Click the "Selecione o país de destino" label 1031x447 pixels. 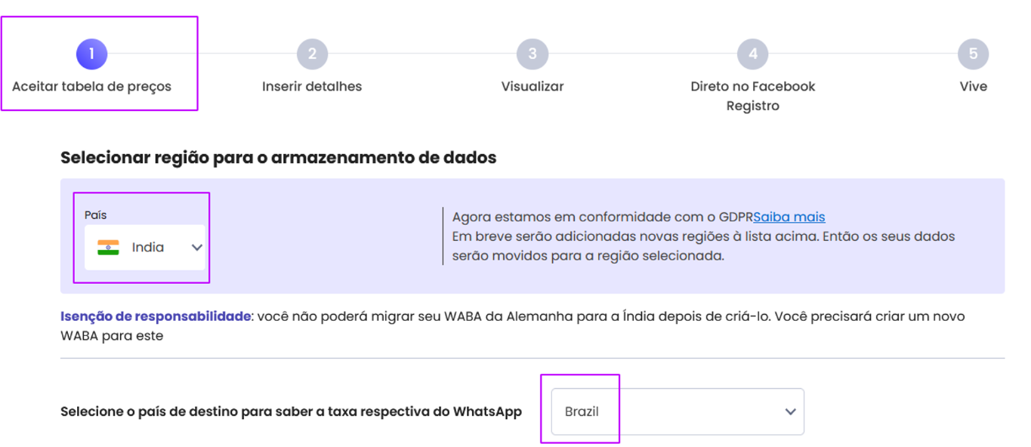click(x=291, y=412)
